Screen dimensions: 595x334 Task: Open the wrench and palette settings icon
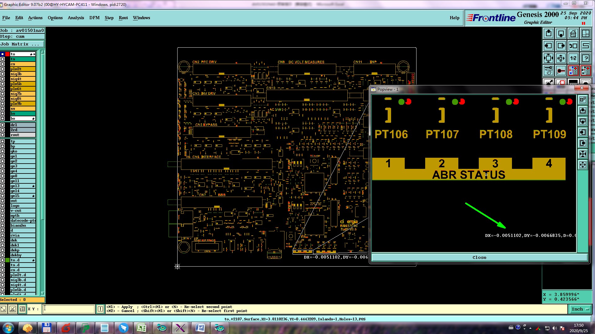pos(549,71)
